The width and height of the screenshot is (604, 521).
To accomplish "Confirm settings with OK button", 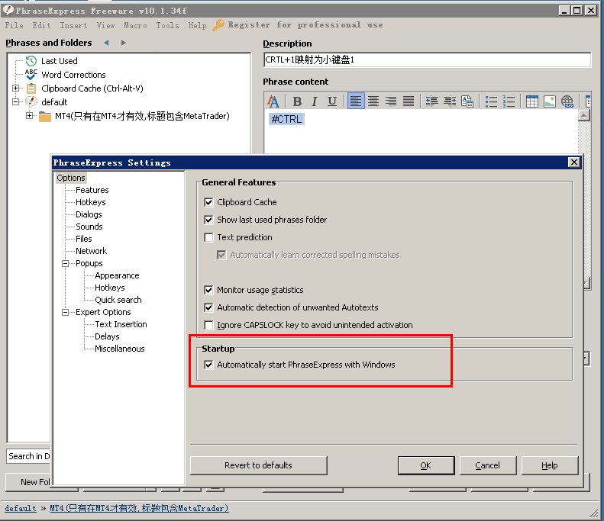I will tap(425, 465).
